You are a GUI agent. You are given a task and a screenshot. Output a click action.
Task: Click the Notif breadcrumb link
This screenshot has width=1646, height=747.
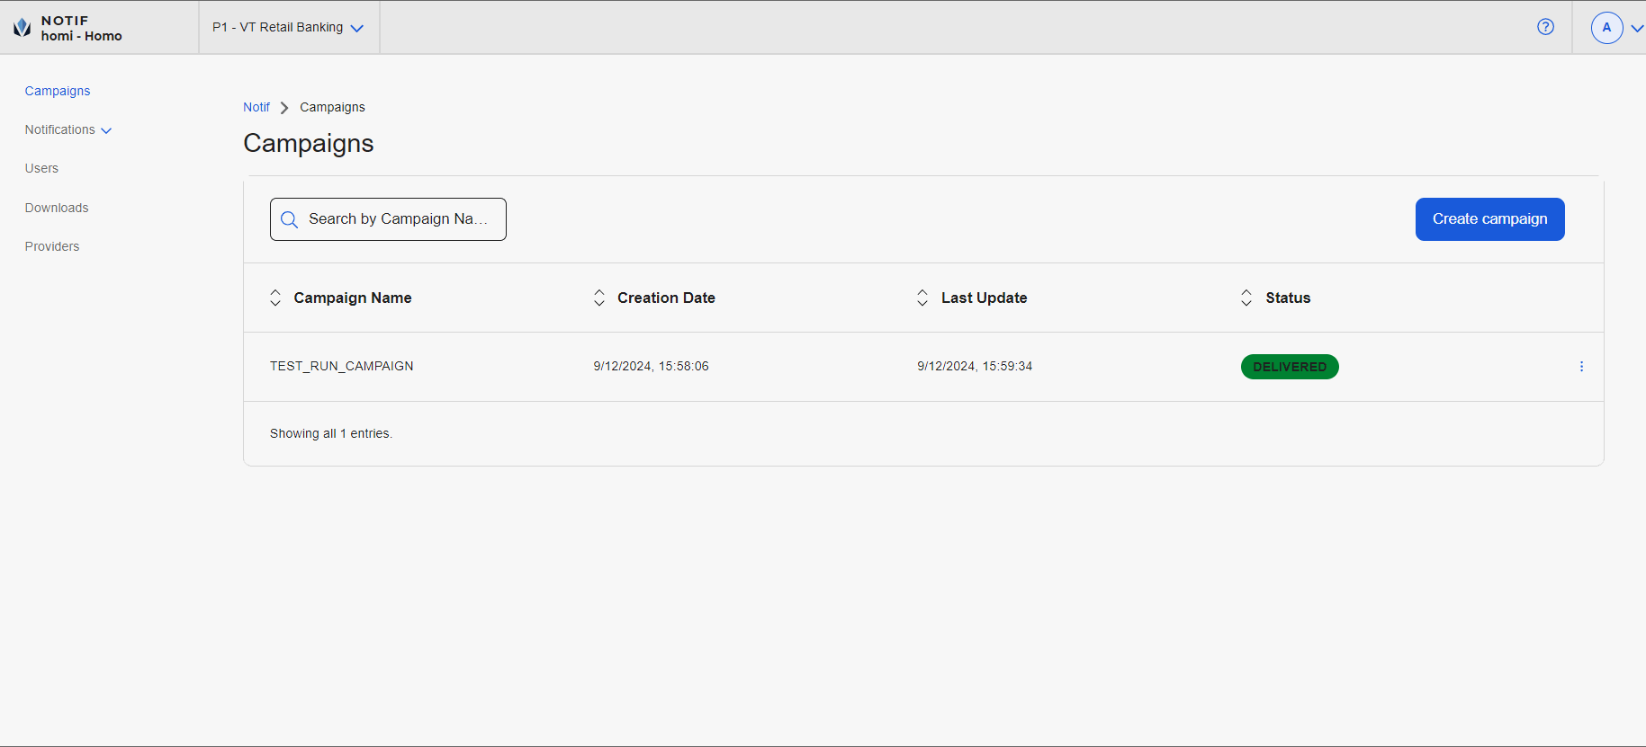click(x=256, y=107)
